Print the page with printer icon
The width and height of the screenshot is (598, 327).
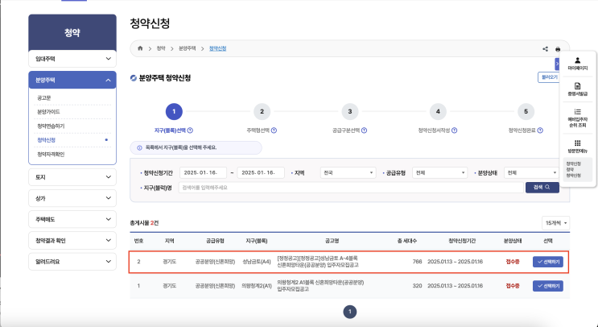pos(558,49)
